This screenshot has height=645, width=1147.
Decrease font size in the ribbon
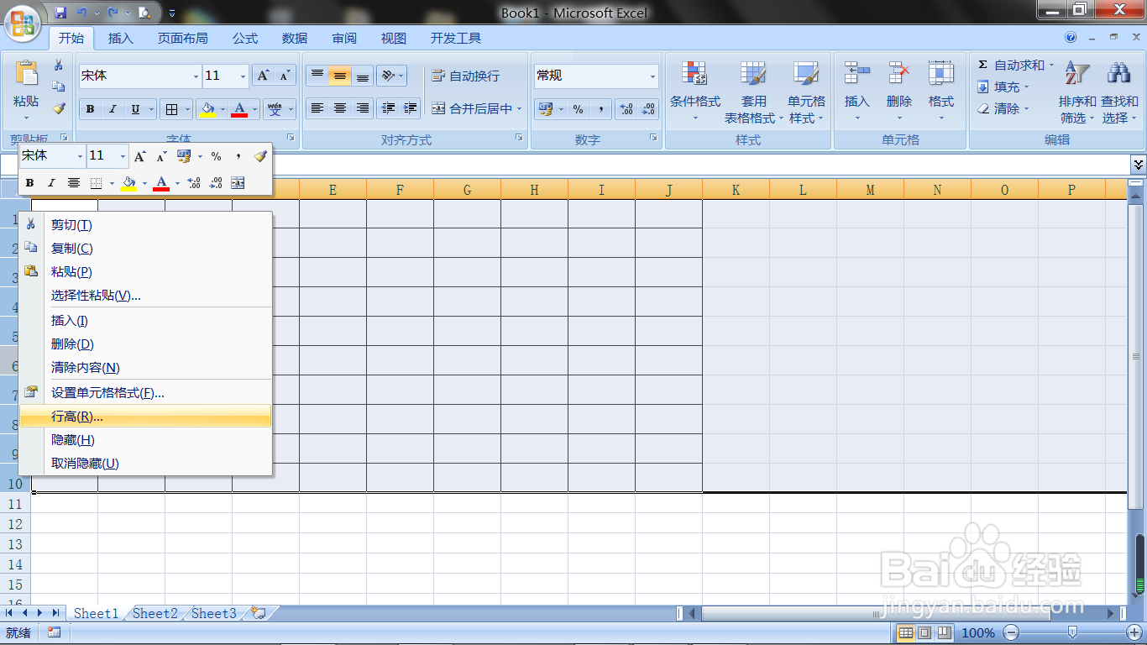285,76
